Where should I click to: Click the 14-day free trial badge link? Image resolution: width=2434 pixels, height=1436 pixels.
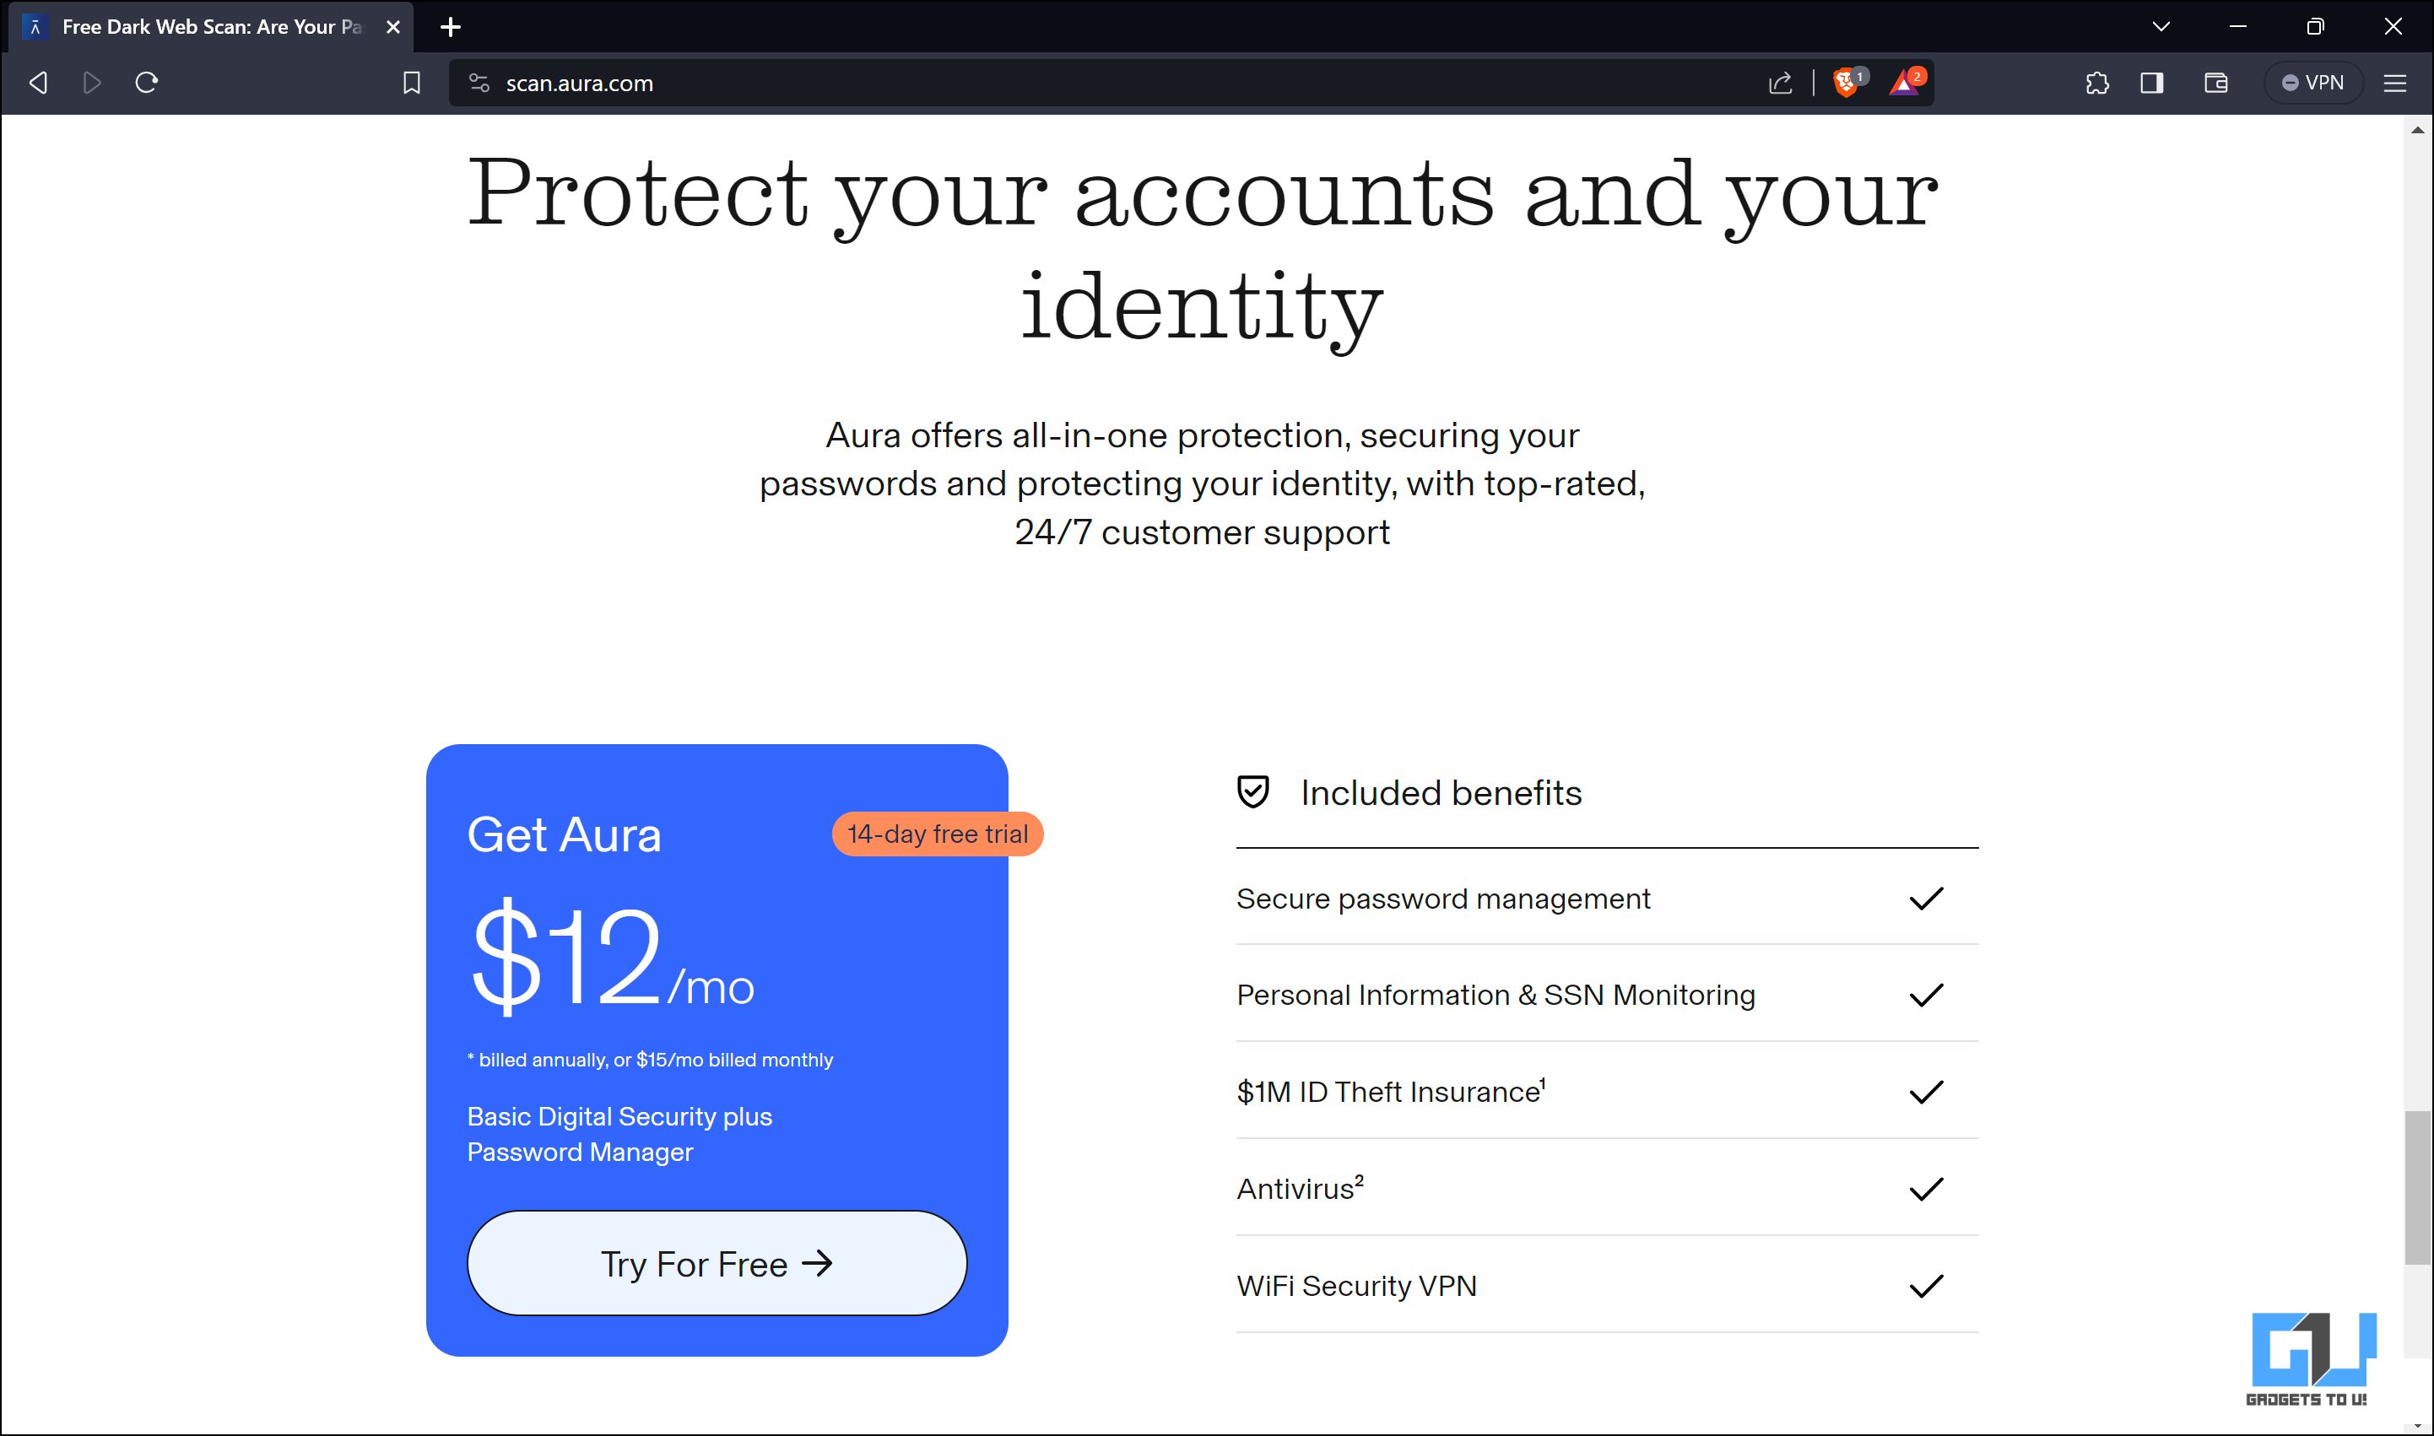pyautogui.click(x=938, y=833)
